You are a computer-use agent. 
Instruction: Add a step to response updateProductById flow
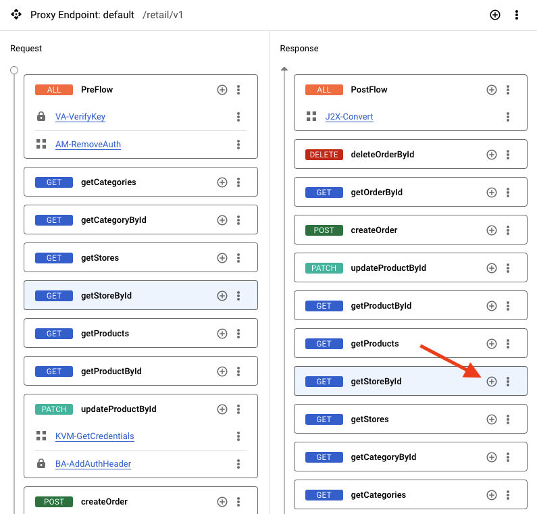pos(492,267)
